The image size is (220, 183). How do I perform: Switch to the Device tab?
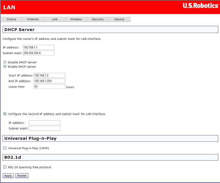[x=120, y=19]
